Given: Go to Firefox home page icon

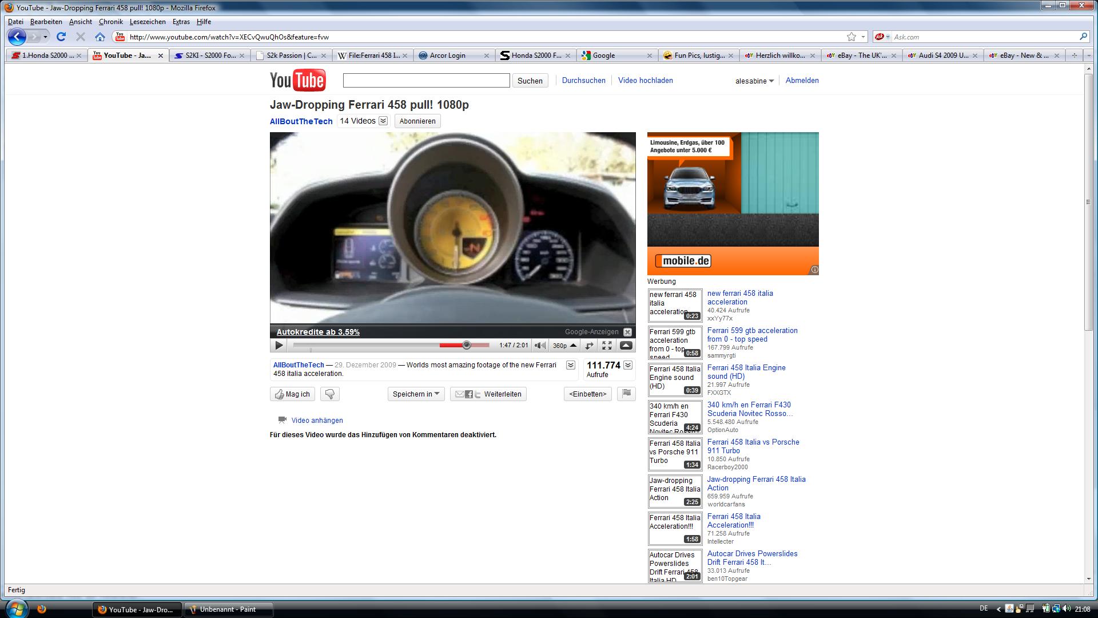Looking at the screenshot, I should [x=100, y=37].
